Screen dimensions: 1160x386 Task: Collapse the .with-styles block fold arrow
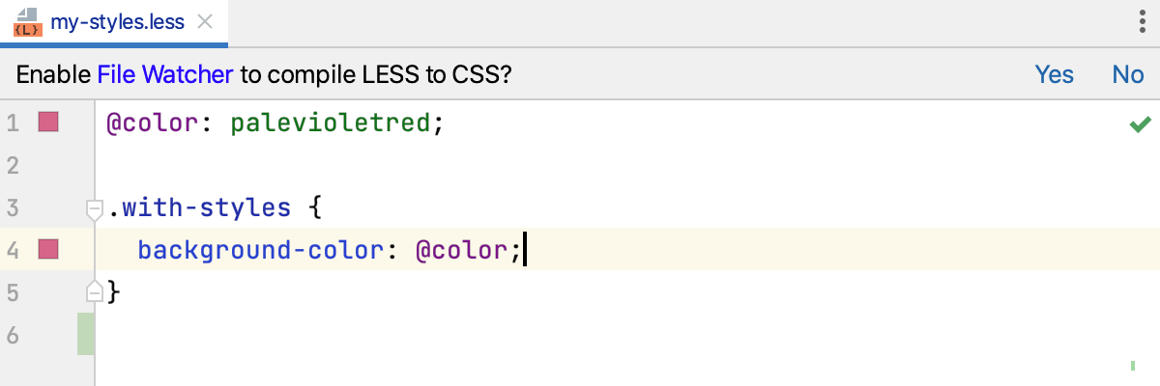pos(95,207)
